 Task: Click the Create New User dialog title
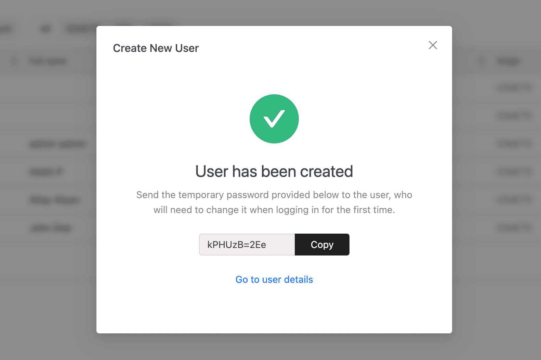[156, 48]
